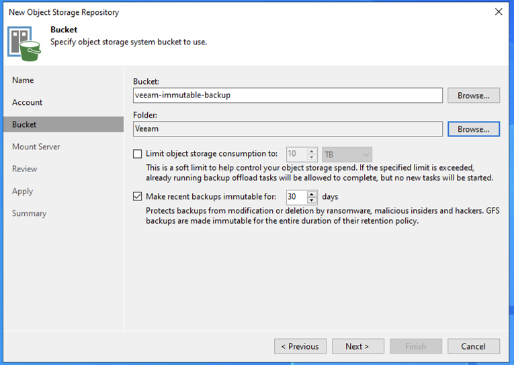Go to the Account wizard step
The width and height of the screenshot is (514, 365).
pos(27,102)
